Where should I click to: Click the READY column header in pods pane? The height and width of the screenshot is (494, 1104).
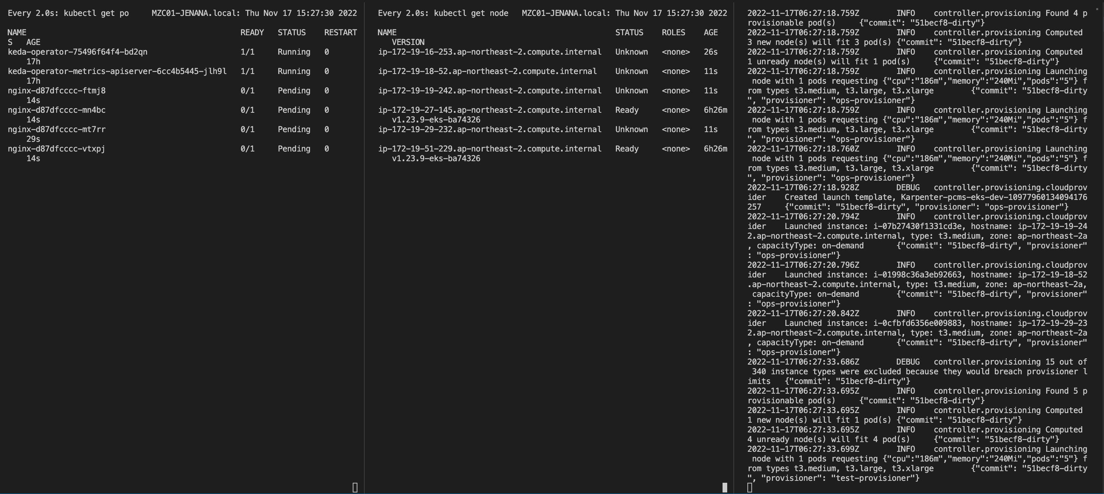[251, 33]
